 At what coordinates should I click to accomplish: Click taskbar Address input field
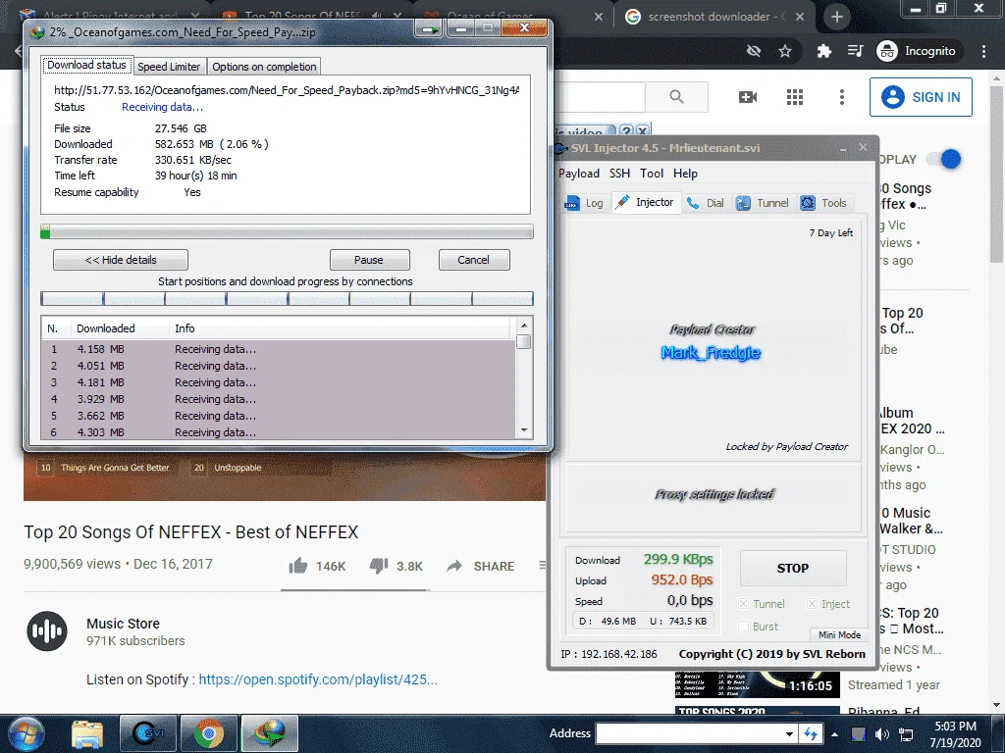pyautogui.click(x=689, y=733)
